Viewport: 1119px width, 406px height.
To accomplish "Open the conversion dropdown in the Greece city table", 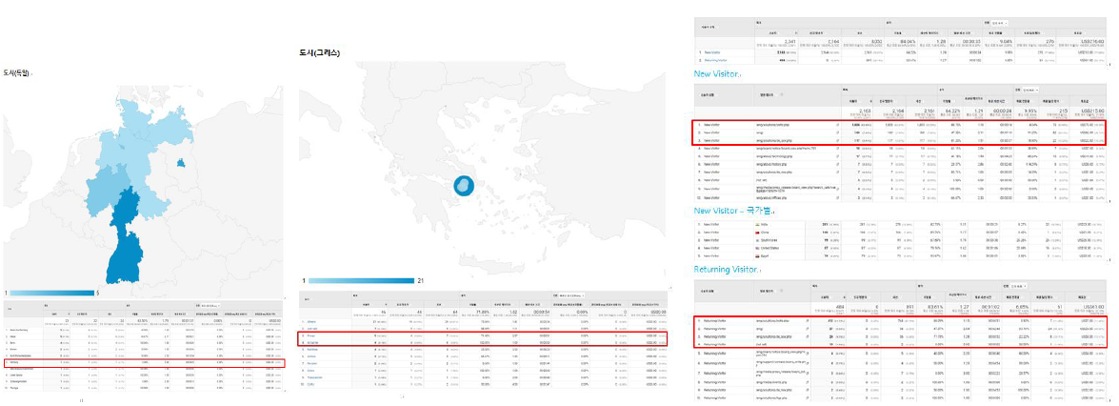I will [x=571, y=295].
